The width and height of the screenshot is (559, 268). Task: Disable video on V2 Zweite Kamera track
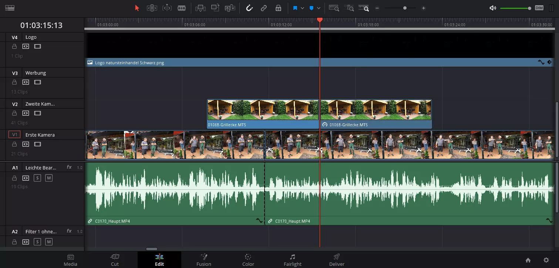tap(37, 113)
